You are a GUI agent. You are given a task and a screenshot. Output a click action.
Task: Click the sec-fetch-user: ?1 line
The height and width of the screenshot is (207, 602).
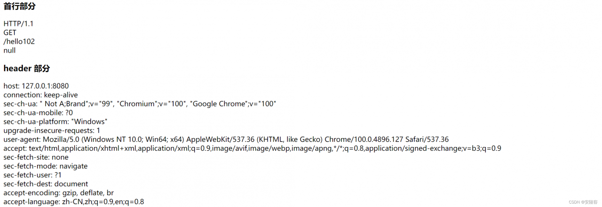coord(32,175)
